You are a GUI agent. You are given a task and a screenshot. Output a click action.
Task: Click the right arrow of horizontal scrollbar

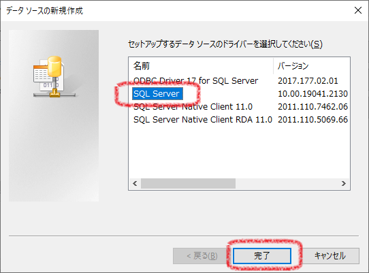344,184
